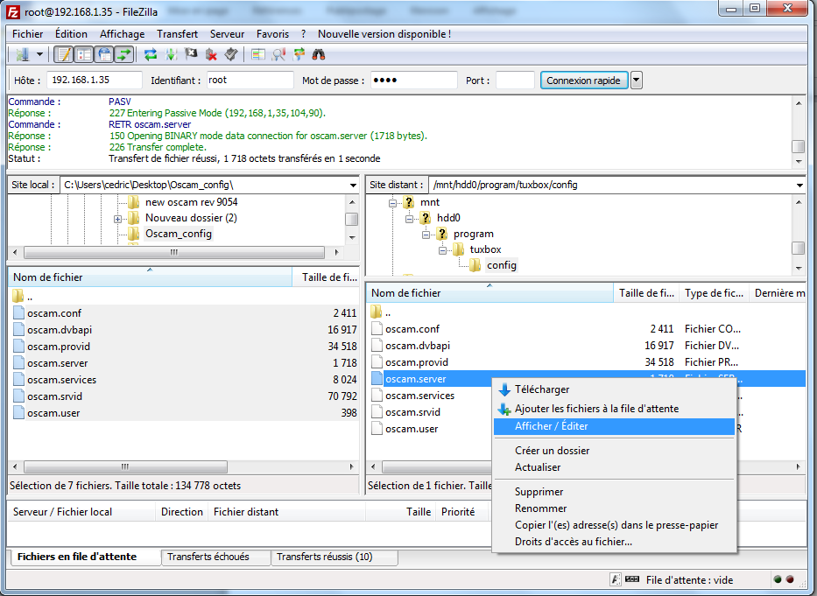Toggle the local directory tree view
Screen dimensions: 817x596
(84, 54)
